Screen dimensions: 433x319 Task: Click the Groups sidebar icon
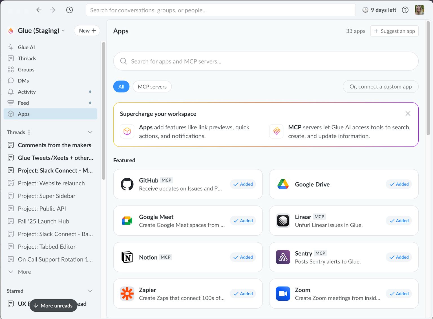pos(11,70)
